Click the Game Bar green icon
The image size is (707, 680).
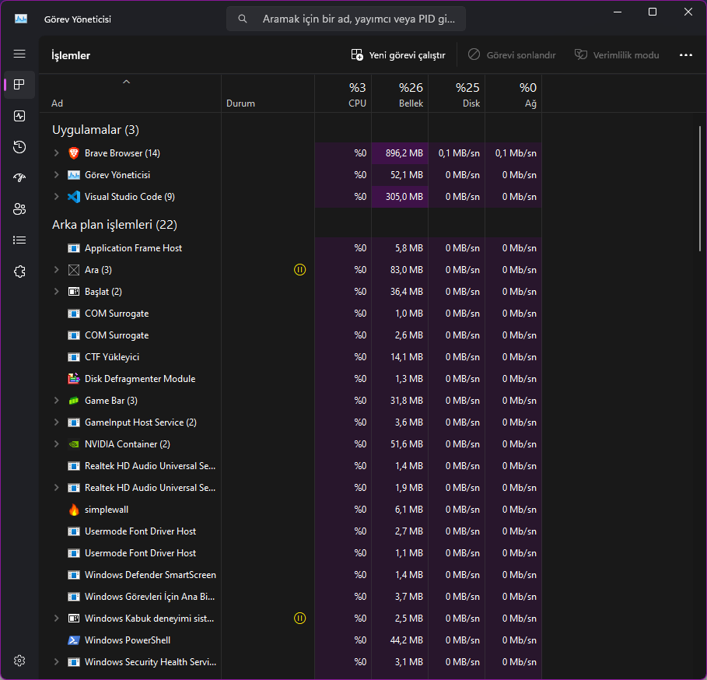point(73,401)
